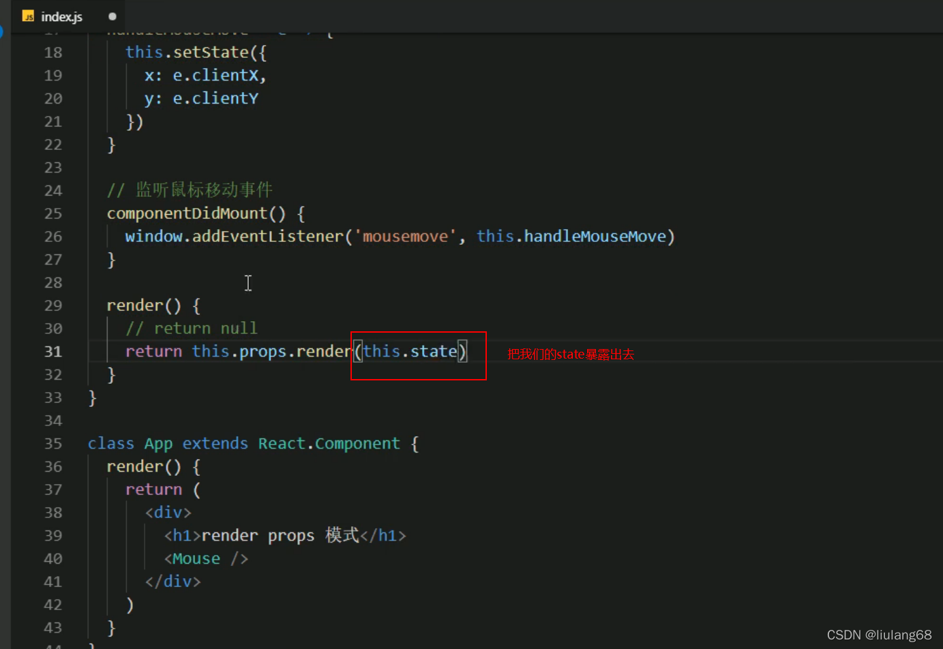Click 'return (' on line 37

(163, 489)
